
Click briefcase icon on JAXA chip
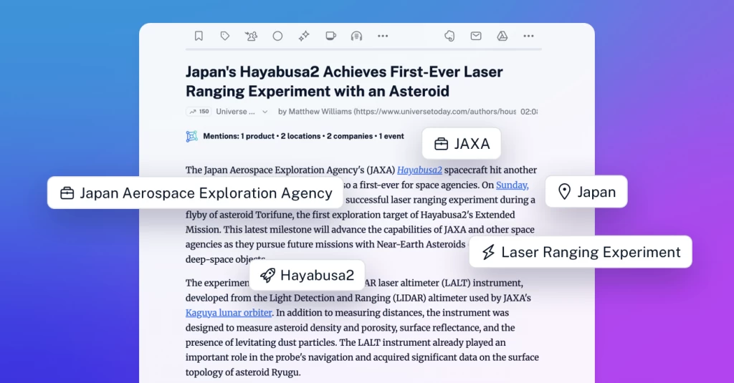(x=441, y=144)
